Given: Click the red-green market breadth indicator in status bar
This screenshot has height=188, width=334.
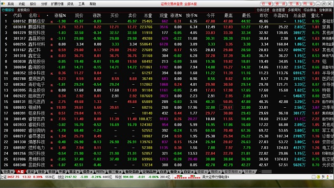Looking at the screenshot, I should click(x=187, y=177).
